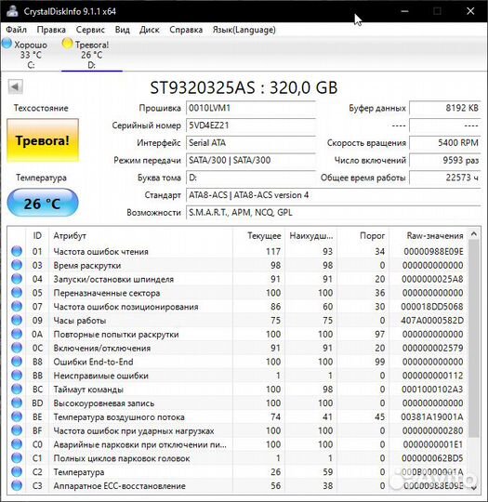Image resolution: width=488 pixels, height=502 pixels.
Task: Open the Диск menu
Action: coord(150,30)
